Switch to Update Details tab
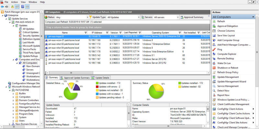 click(101, 78)
